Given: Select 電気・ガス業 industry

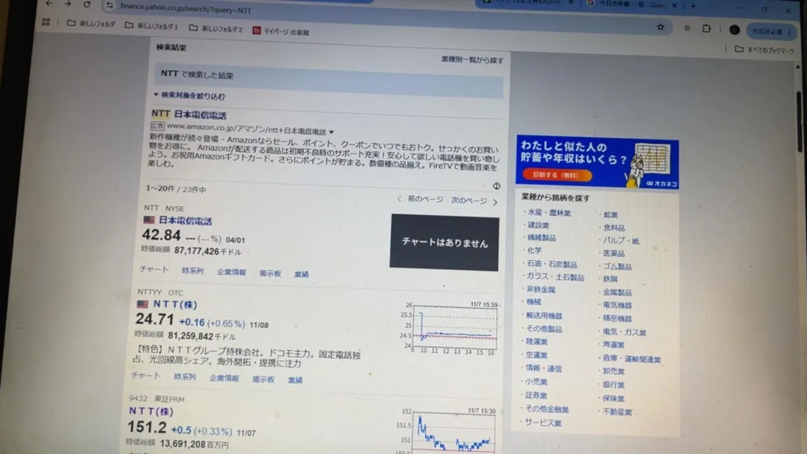Looking at the screenshot, I should 624,332.
